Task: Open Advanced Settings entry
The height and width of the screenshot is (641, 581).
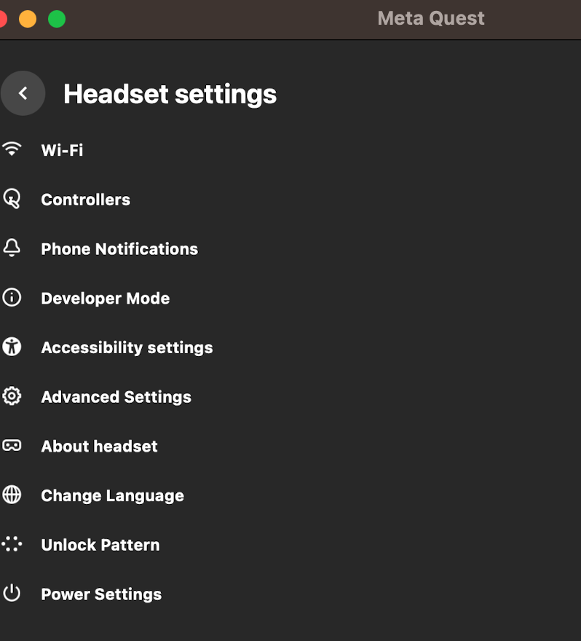Action: click(116, 397)
